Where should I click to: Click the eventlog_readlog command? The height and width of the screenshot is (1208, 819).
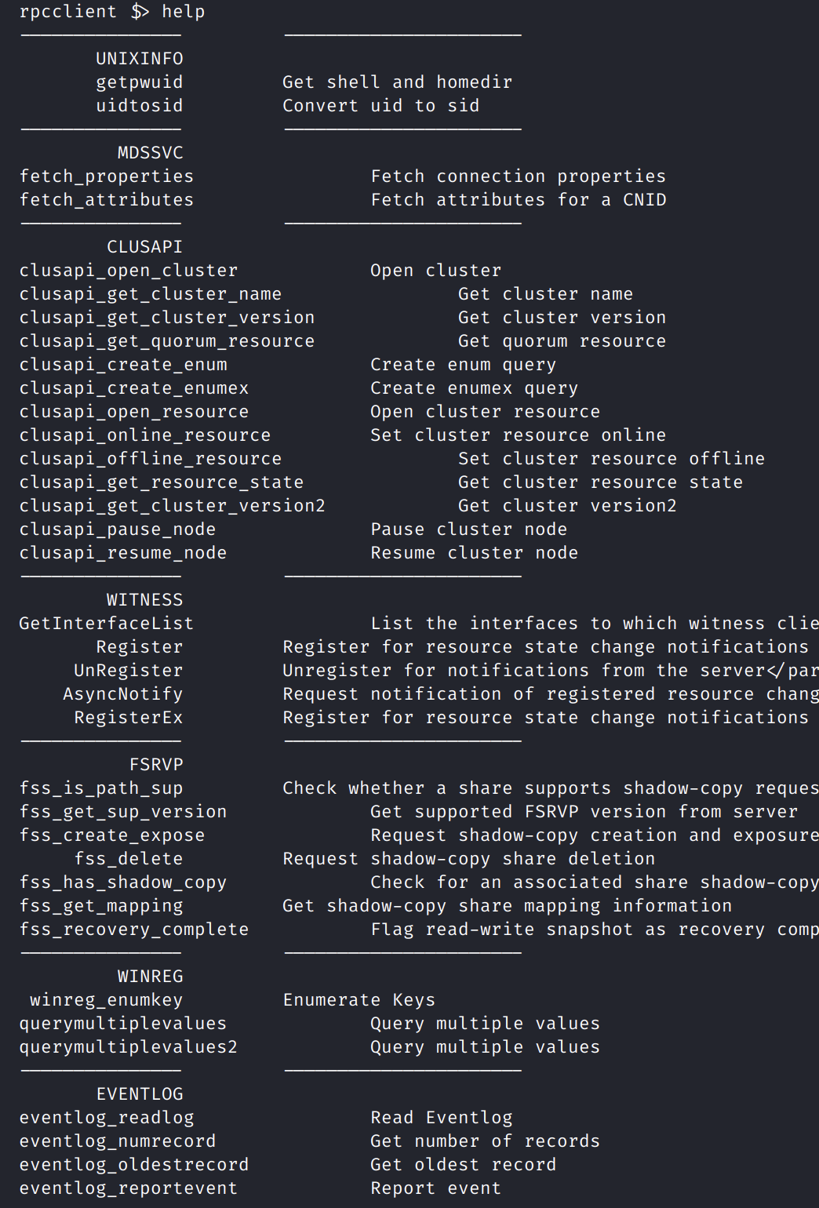(x=106, y=1118)
